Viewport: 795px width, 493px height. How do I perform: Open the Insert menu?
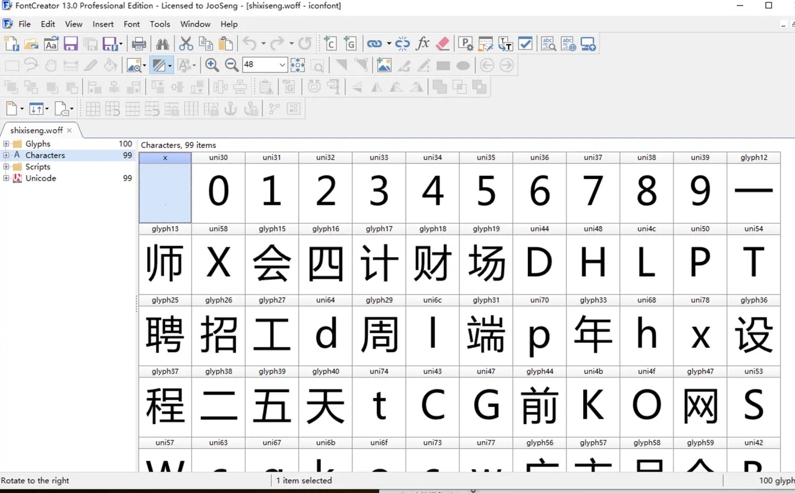click(103, 24)
